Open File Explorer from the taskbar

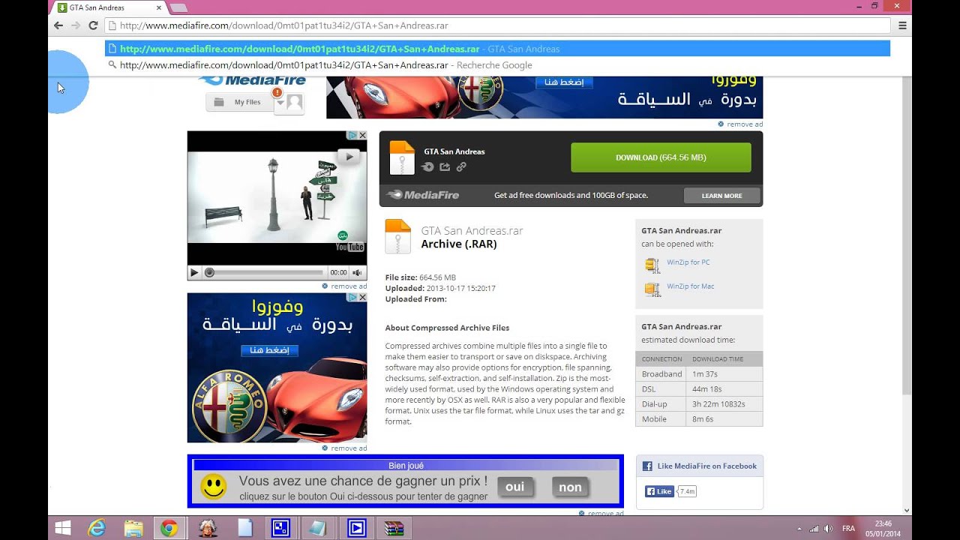coord(133,528)
